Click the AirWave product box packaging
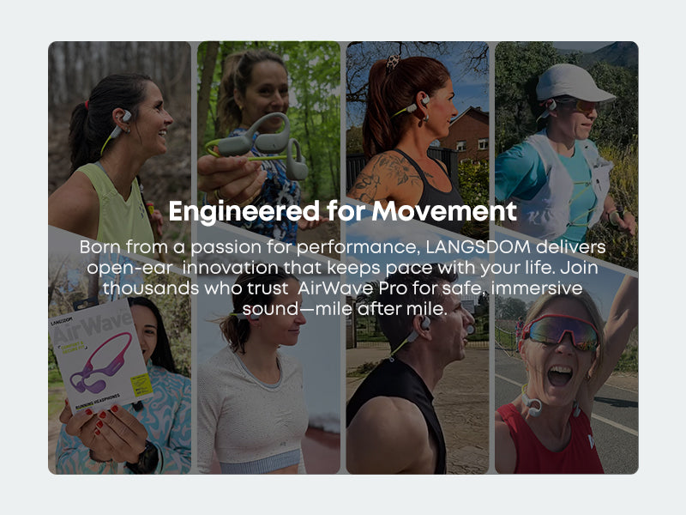 coord(99,353)
